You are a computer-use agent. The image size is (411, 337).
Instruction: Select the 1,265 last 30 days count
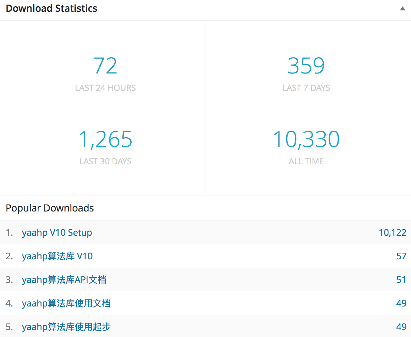(x=105, y=139)
